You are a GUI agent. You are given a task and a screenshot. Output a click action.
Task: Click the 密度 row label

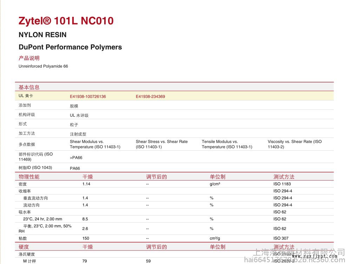22,184
